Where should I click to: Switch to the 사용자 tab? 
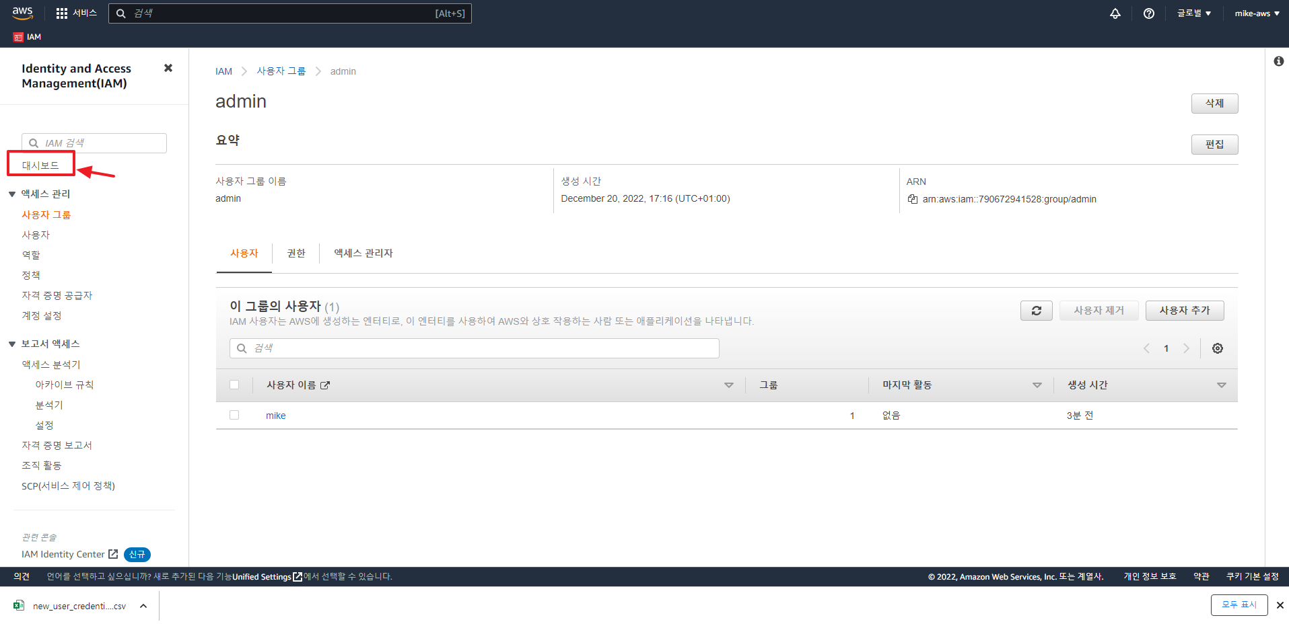click(244, 253)
